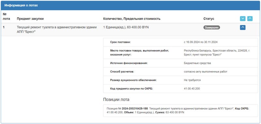Select the Бюджетные средства value
261x124 pixels.
[x=197, y=63]
